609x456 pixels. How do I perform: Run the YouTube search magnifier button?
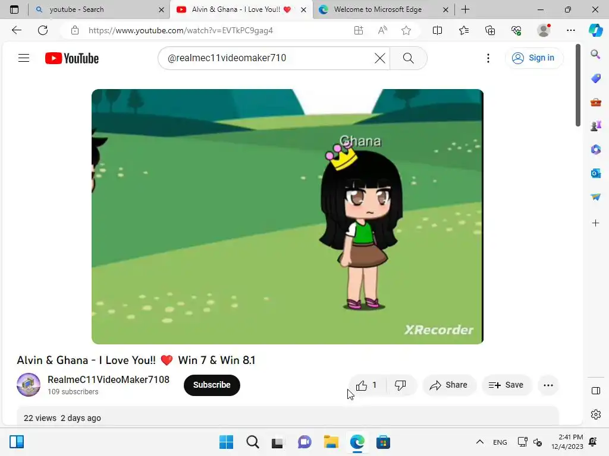click(x=408, y=58)
